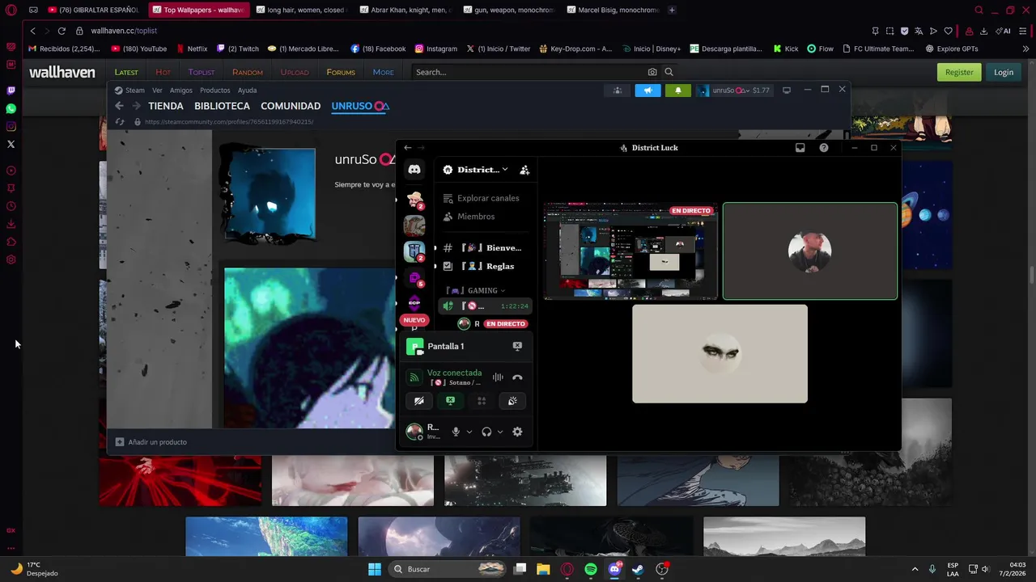Click Añadir un producto in Steam
Screen dimensions: 1036x582
pyautogui.click(x=151, y=442)
